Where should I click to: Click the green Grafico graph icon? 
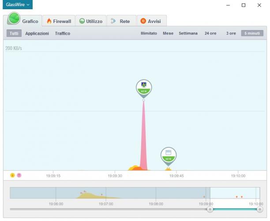click(x=14, y=18)
